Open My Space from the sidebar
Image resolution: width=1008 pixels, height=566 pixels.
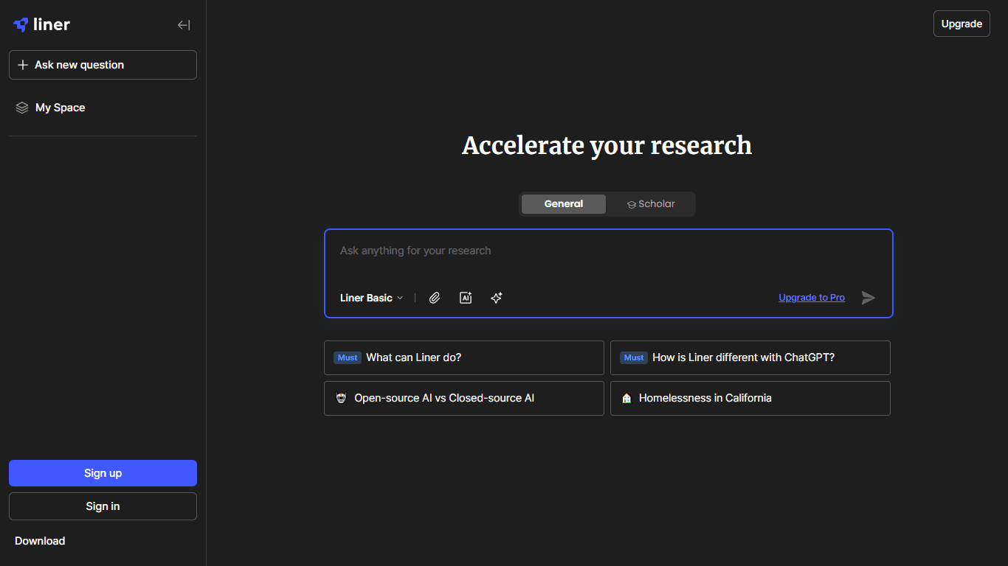(x=59, y=107)
